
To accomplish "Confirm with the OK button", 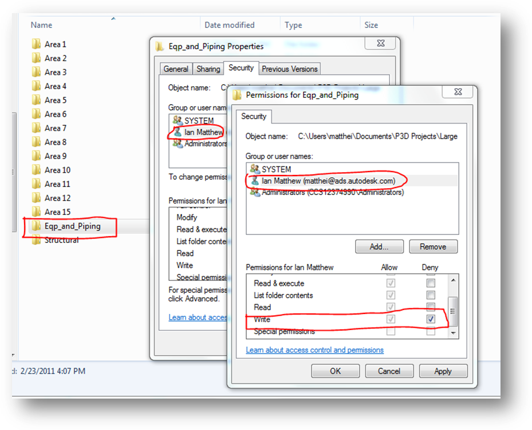I will tap(335, 371).
